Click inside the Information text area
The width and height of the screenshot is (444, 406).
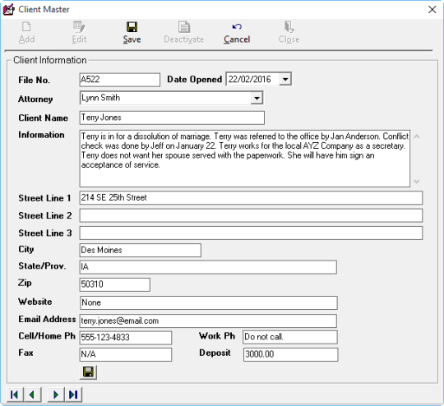pyautogui.click(x=245, y=159)
